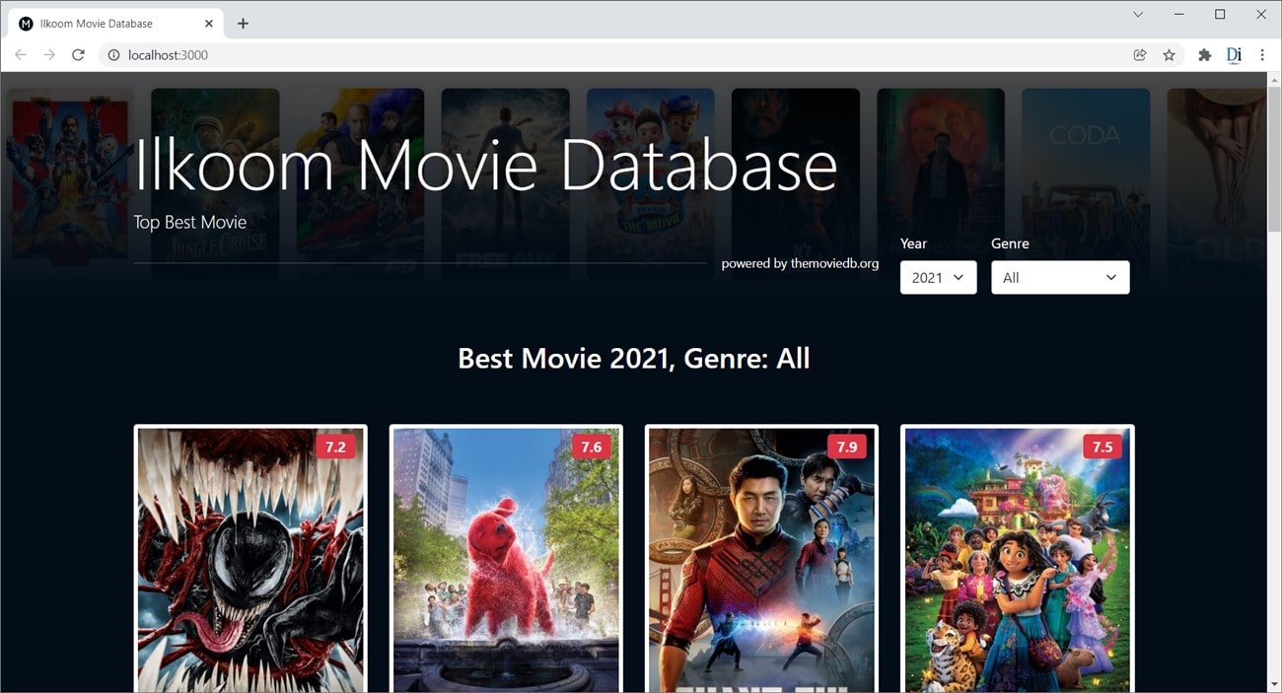This screenshot has height=693, width=1282.
Task: Click the tab search chevron
Action: click(x=1138, y=15)
